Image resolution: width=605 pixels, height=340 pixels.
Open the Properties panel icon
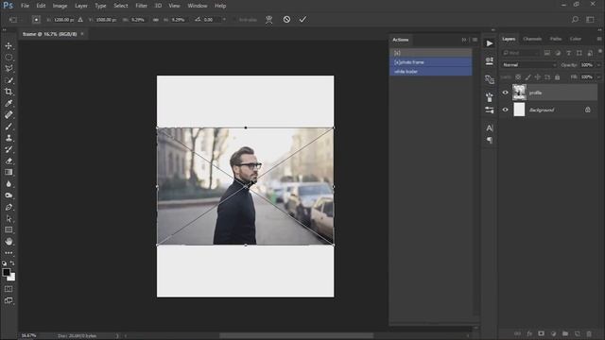click(490, 60)
